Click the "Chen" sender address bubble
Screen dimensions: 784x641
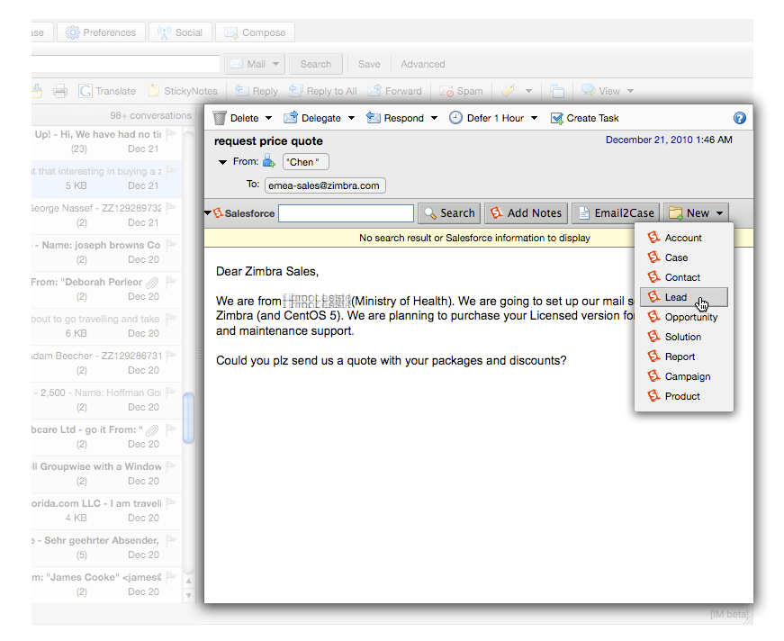click(x=305, y=162)
